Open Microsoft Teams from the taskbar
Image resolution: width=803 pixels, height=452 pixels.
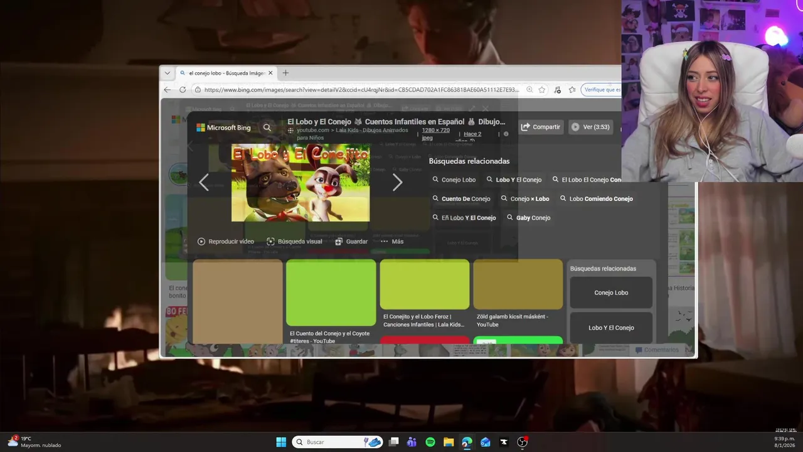[412, 442]
